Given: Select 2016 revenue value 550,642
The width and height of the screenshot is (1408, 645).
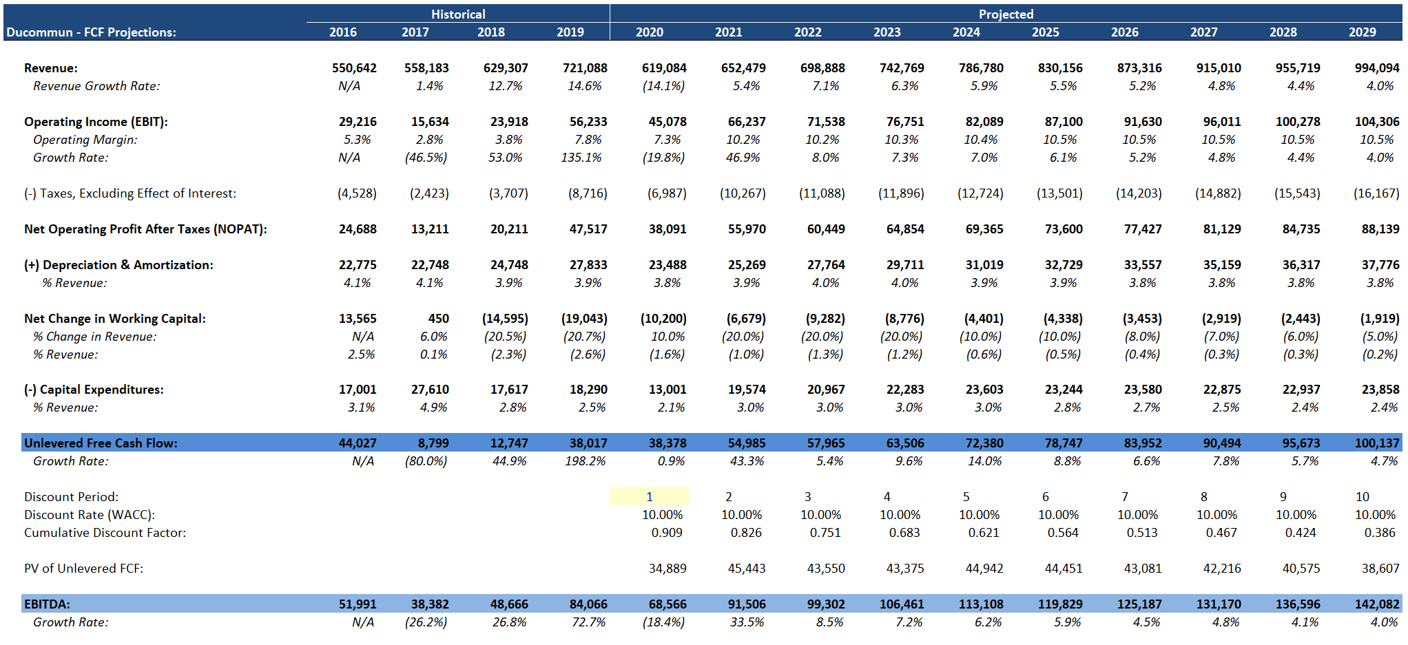Looking at the screenshot, I should coord(354,68).
